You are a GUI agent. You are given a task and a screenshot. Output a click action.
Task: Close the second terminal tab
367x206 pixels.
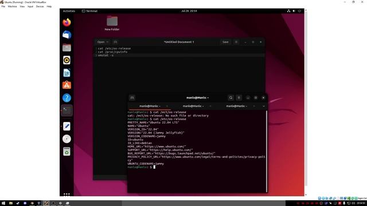(x=210, y=106)
